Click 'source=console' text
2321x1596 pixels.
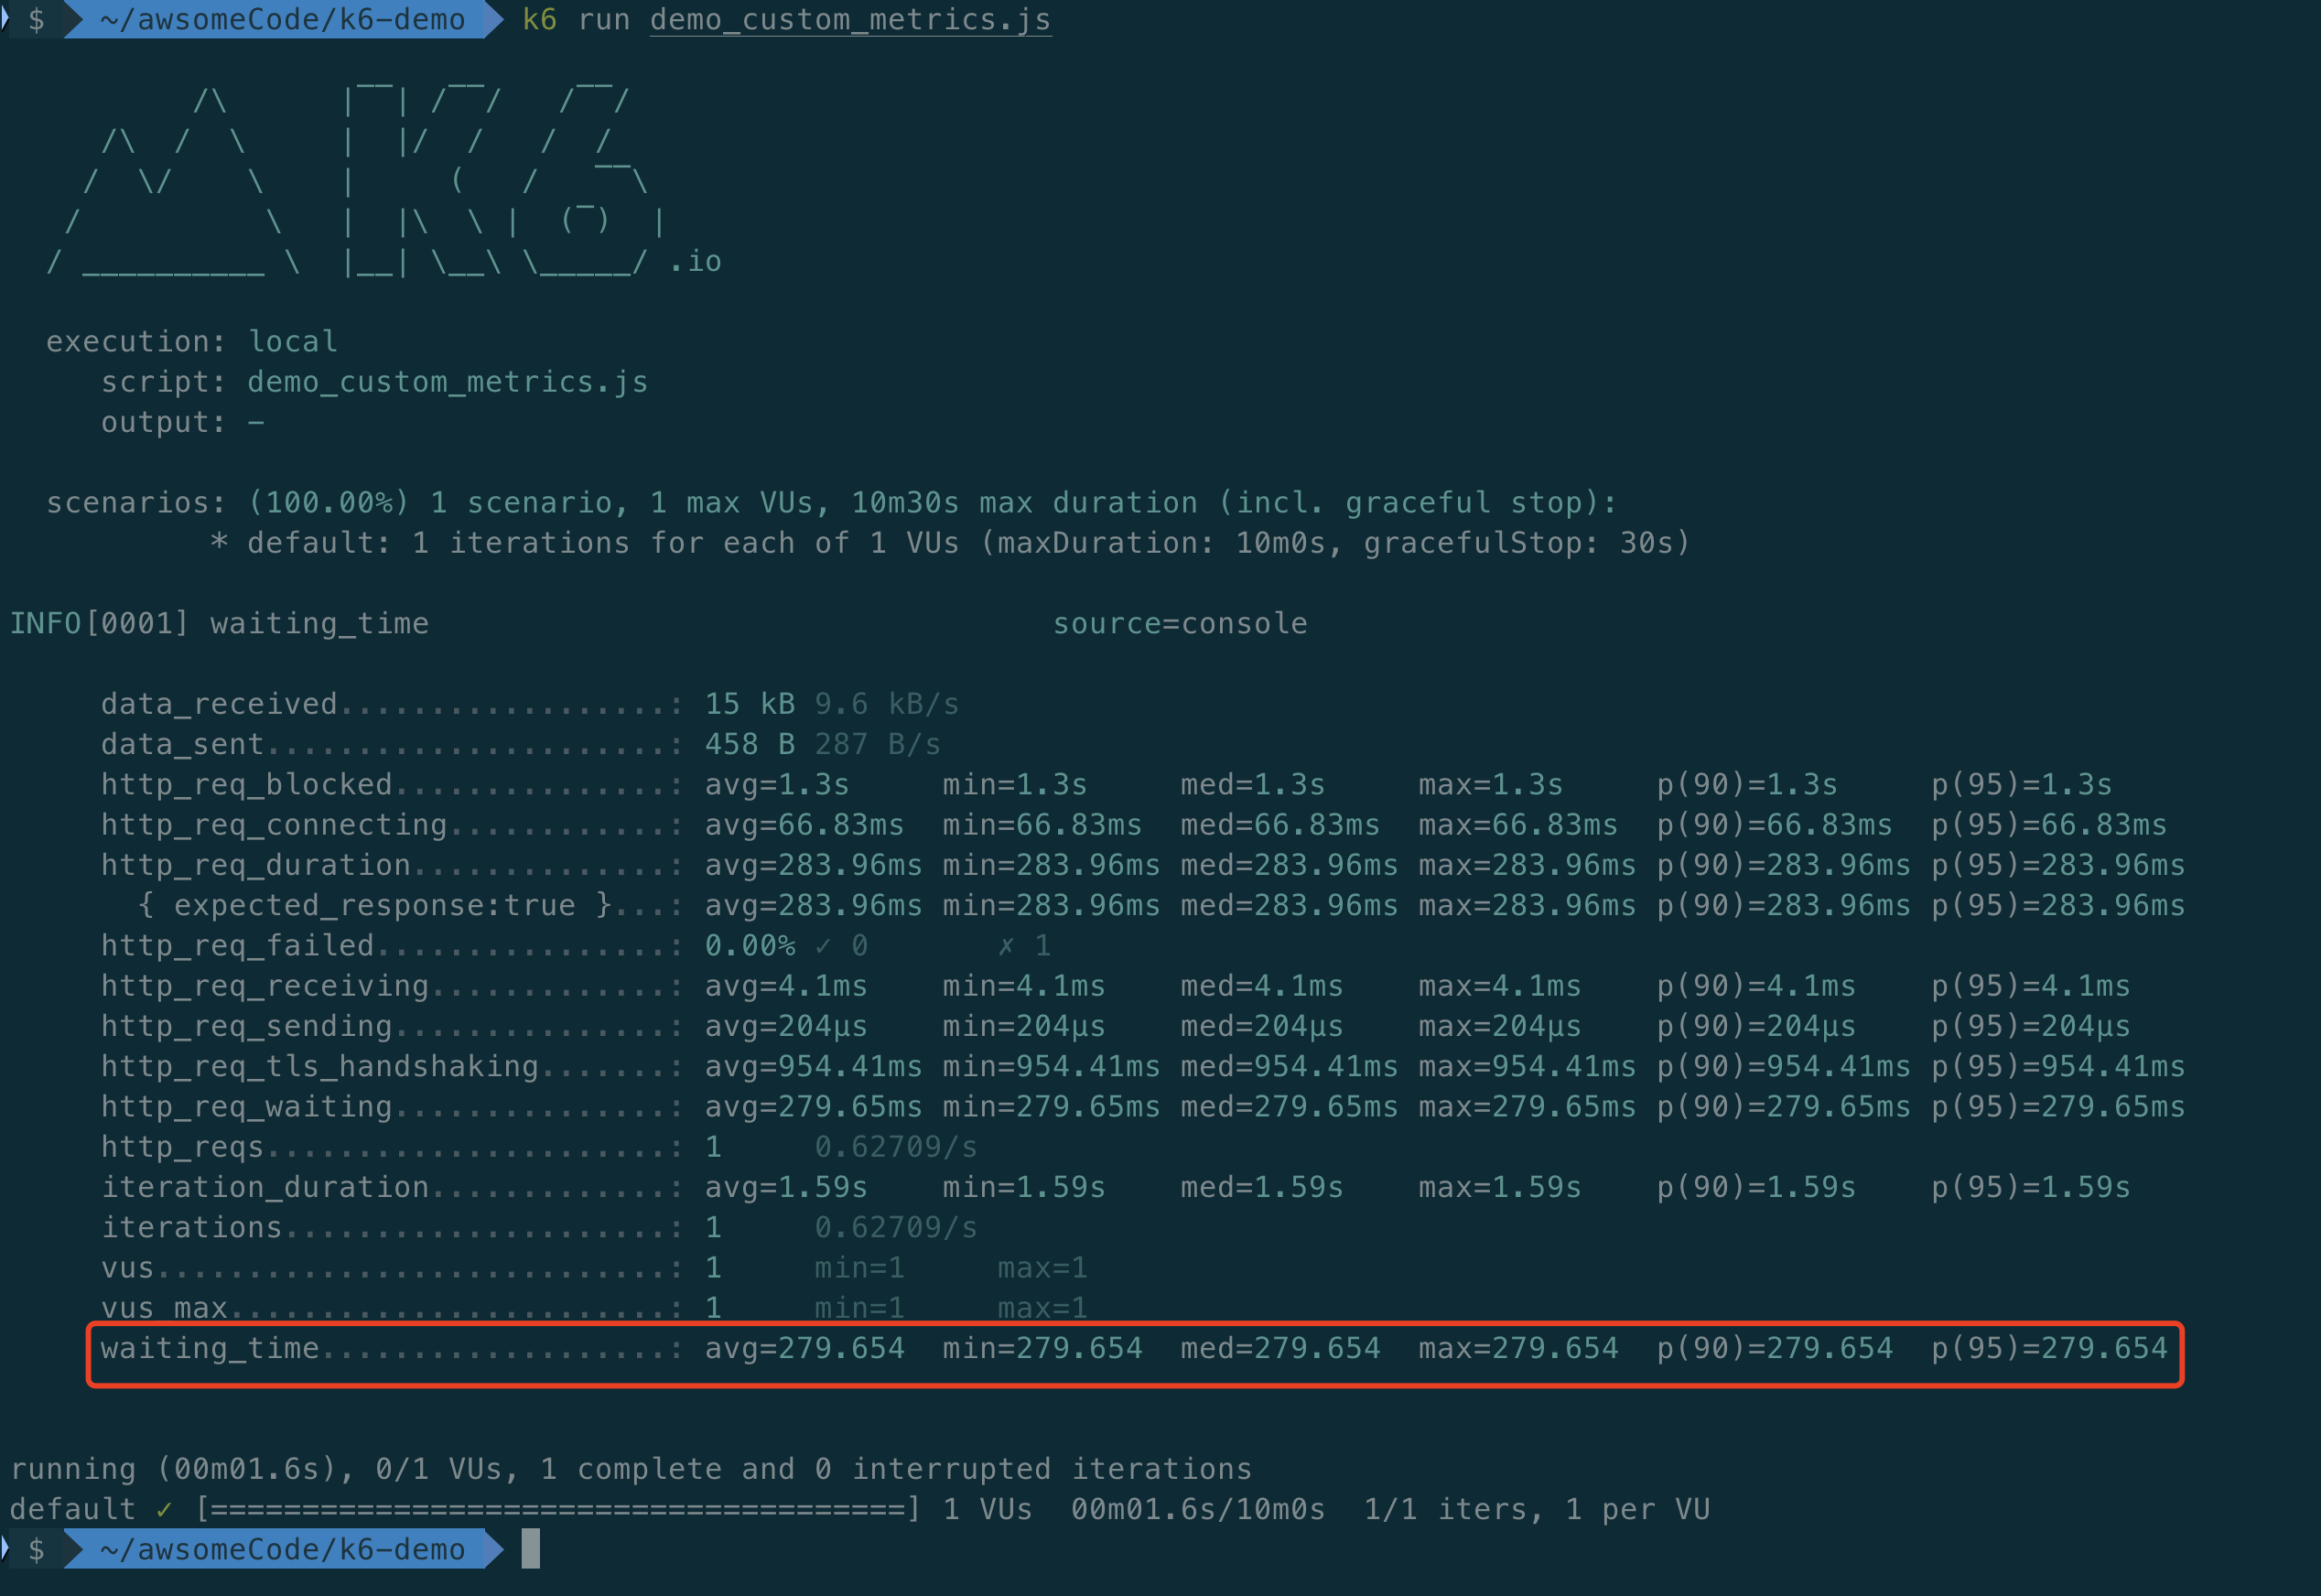pos(1180,623)
